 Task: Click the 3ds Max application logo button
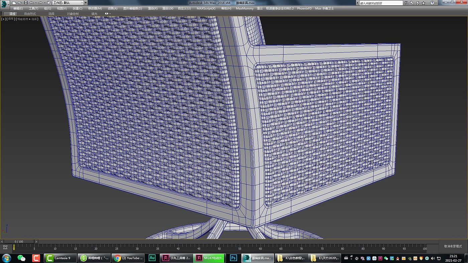point(5,4)
